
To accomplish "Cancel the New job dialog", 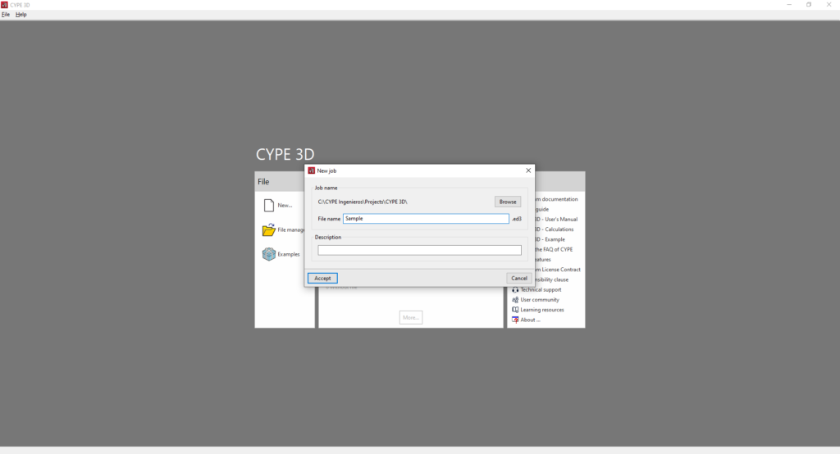I will pos(519,278).
